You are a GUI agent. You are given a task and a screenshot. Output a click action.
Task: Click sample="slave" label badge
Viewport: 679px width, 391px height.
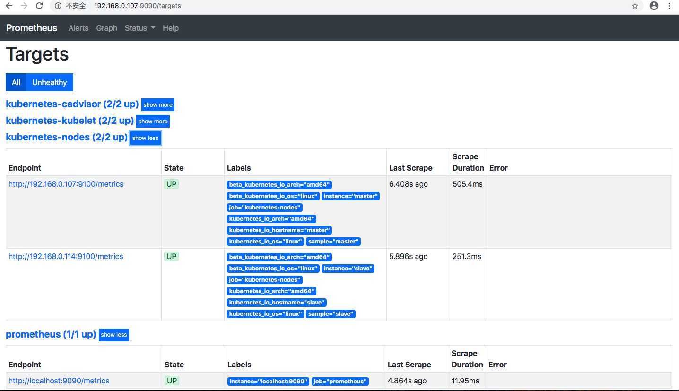[331, 314]
